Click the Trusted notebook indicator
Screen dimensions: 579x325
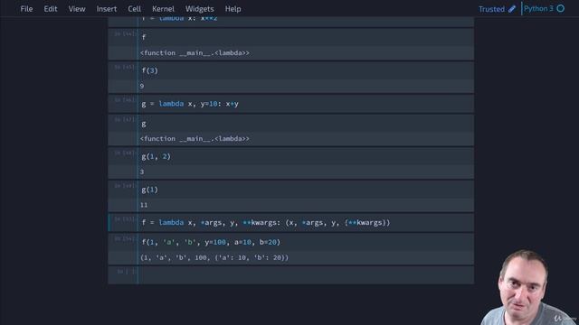click(491, 9)
